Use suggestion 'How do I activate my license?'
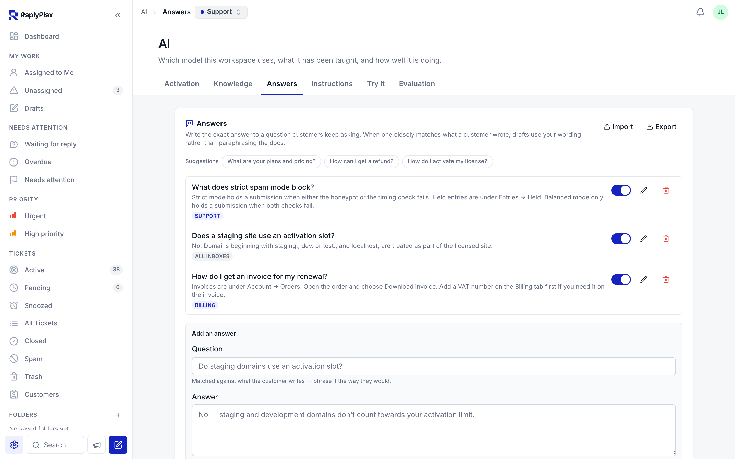 447,161
